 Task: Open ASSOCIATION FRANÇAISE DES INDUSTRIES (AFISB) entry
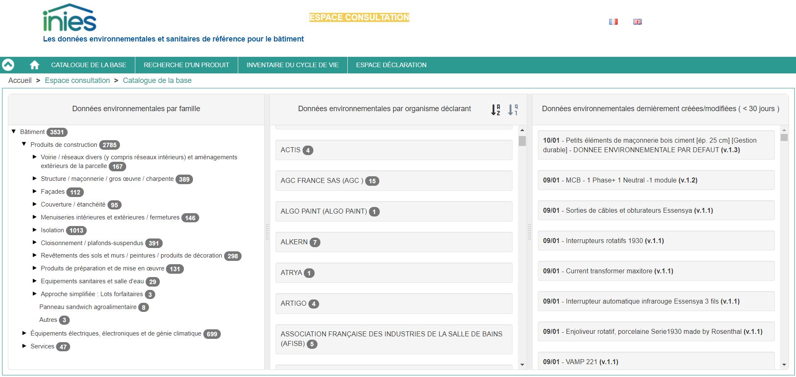(x=394, y=339)
